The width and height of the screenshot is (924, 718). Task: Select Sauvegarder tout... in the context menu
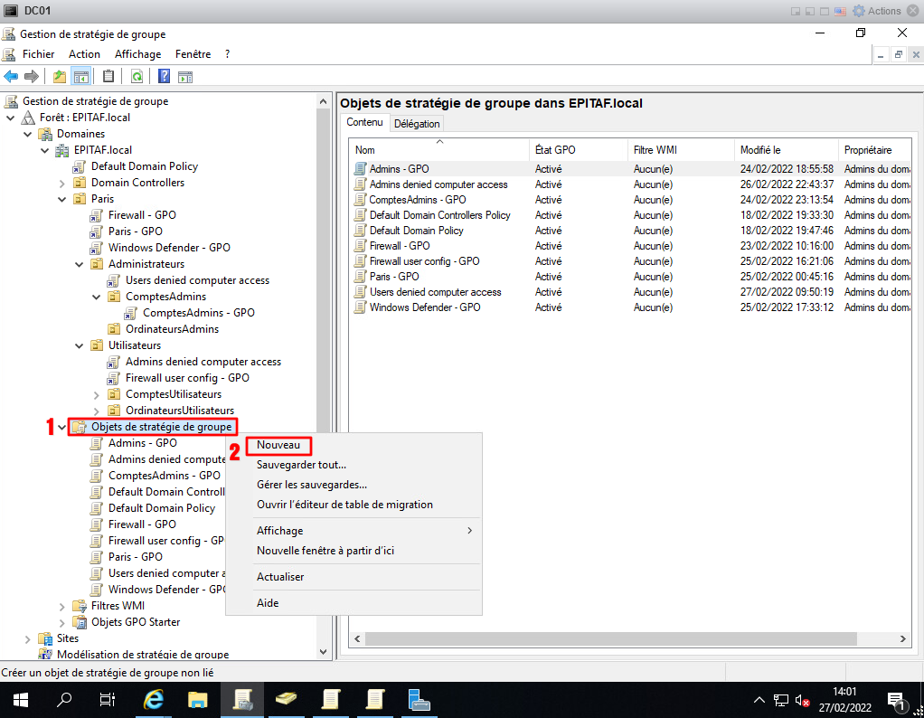pyautogui.click(x=301, y=465)
